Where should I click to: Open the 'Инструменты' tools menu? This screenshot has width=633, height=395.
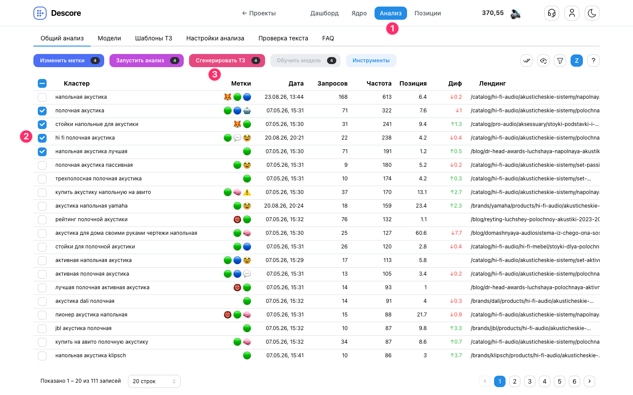(x=371, y=61)
